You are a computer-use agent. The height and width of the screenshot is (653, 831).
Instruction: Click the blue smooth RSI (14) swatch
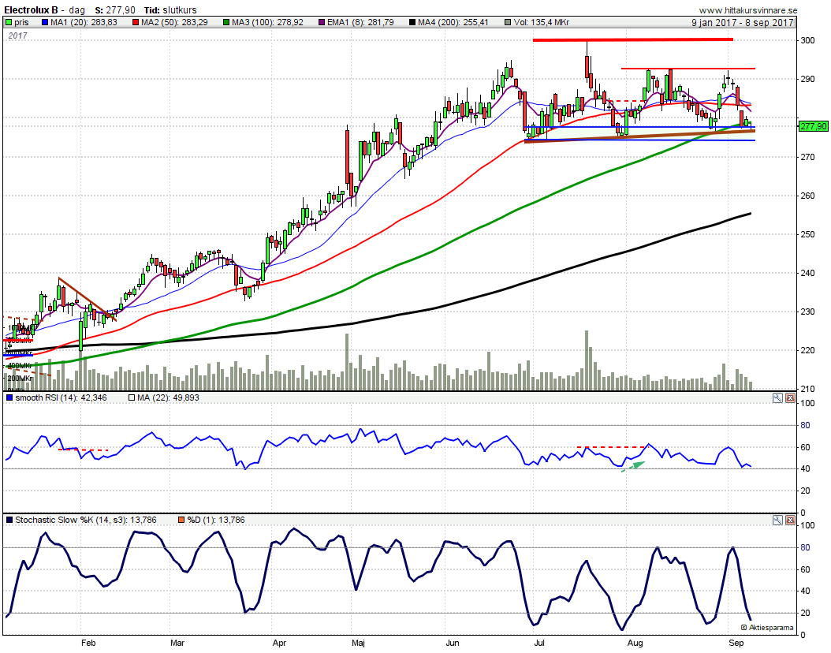9,397
